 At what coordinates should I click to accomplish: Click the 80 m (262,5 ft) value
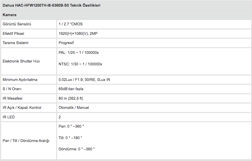(71, 98)
